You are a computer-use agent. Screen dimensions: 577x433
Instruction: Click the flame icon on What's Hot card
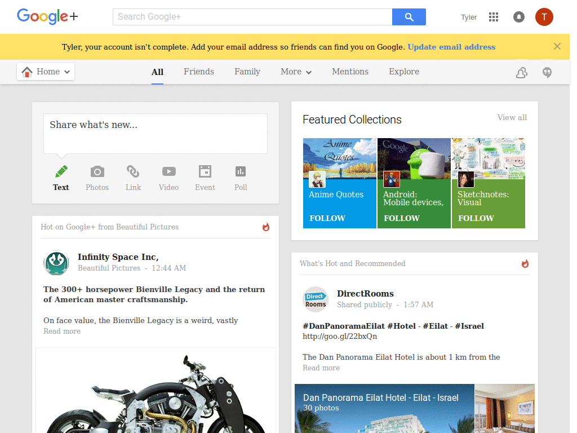point(525,264)
